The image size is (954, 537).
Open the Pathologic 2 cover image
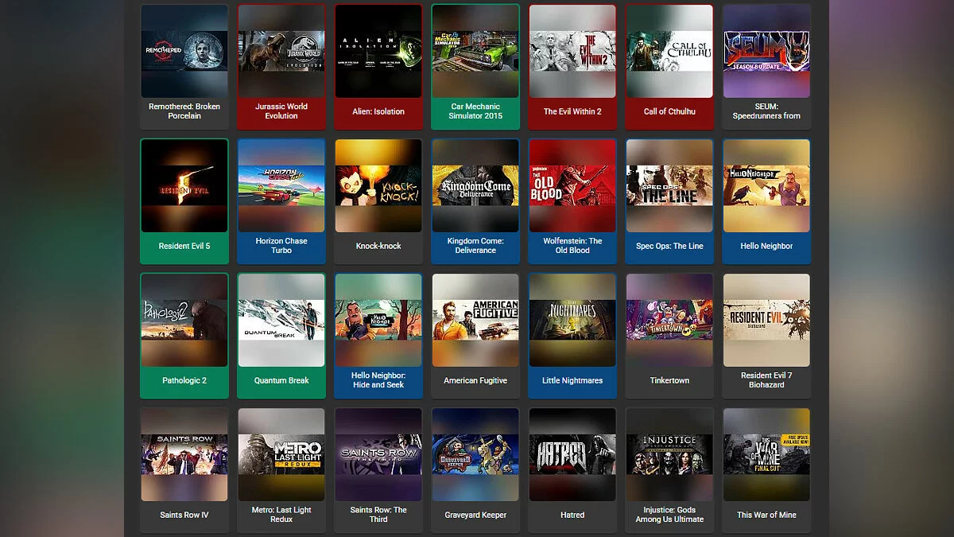[184, 320]
